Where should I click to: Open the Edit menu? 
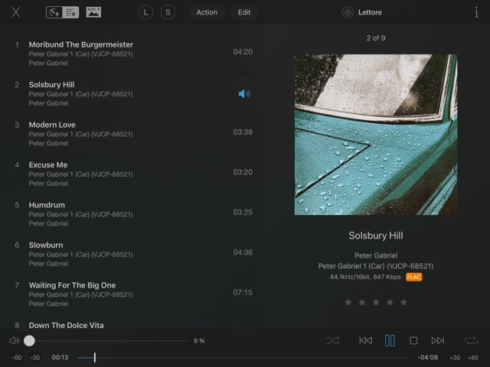pos(243,12)
